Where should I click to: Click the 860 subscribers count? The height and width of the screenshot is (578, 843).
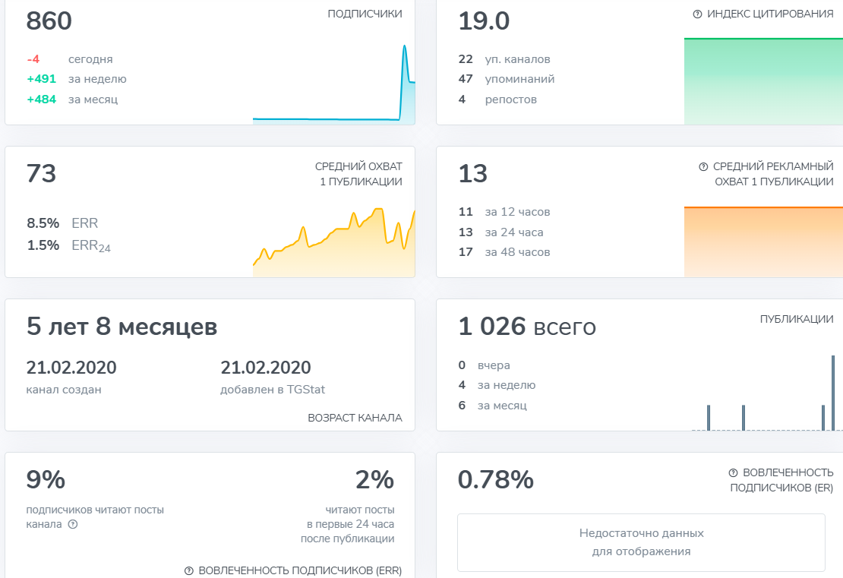point(49,21)
